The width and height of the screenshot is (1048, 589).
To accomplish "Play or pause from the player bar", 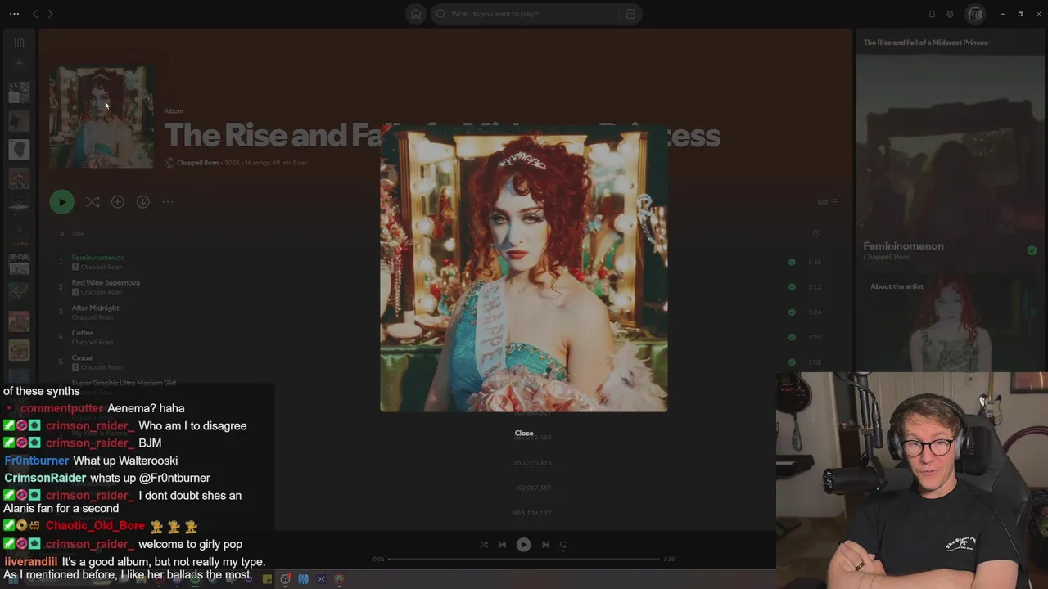I will click(x=524, y=545).
